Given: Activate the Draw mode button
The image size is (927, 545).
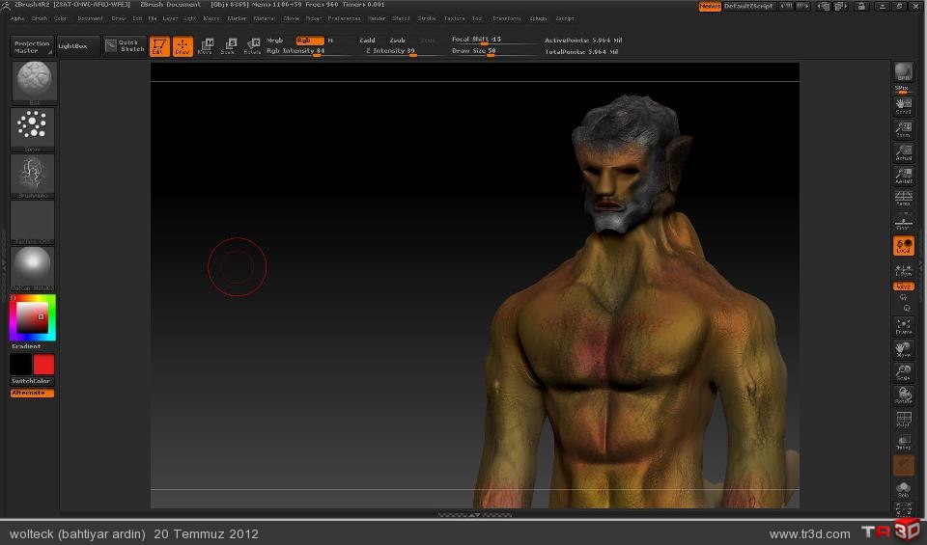Looking at the screenshot, I should point(183,46).
